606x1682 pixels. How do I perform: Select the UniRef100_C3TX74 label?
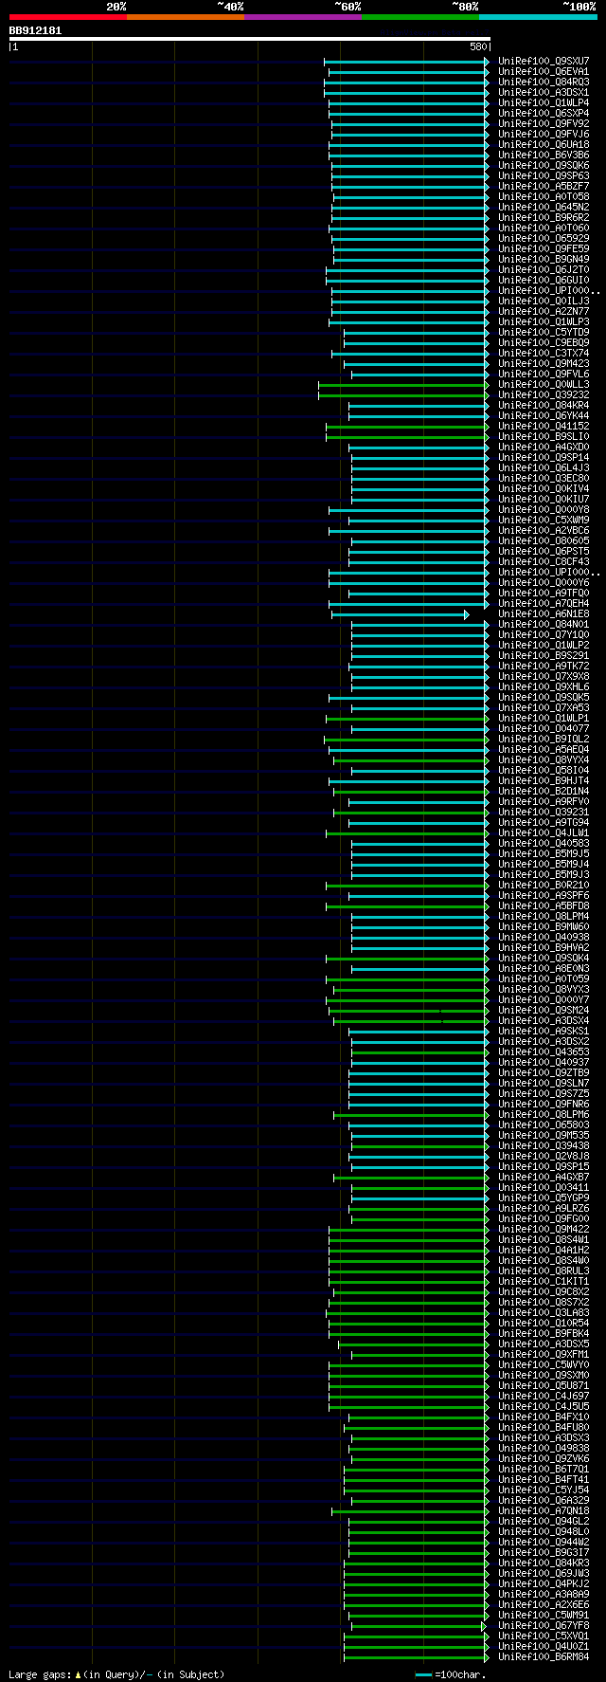point(544,353)
